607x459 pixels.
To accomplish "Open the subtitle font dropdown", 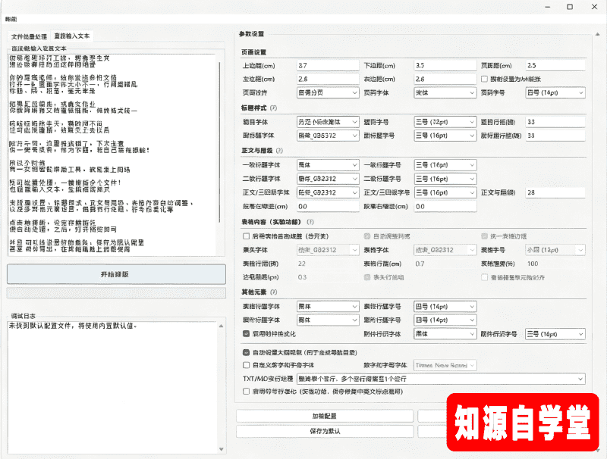I will 328,136.
